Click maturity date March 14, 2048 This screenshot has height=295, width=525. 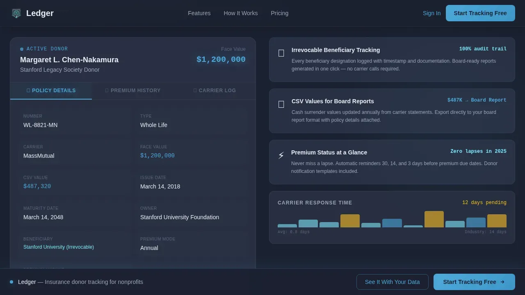pos(43,217)
